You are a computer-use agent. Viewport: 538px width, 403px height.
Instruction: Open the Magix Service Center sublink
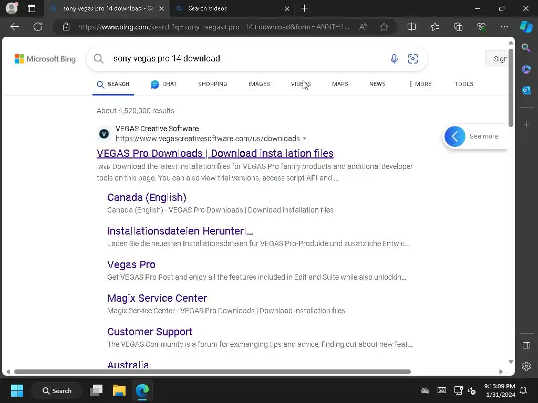(157, 298)
